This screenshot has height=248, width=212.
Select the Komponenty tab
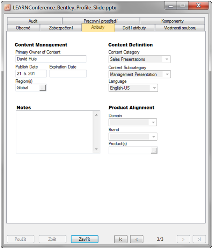[172, 21]
